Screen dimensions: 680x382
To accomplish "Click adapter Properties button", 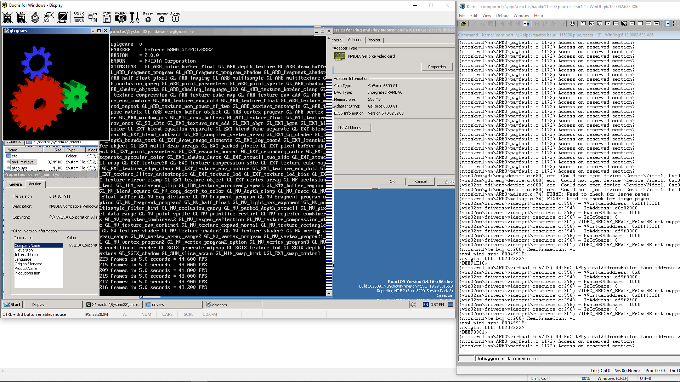I will point(437,67).
